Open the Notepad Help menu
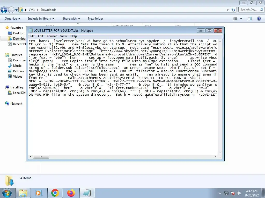Screen dimensions: 265x198 [73, 36]
